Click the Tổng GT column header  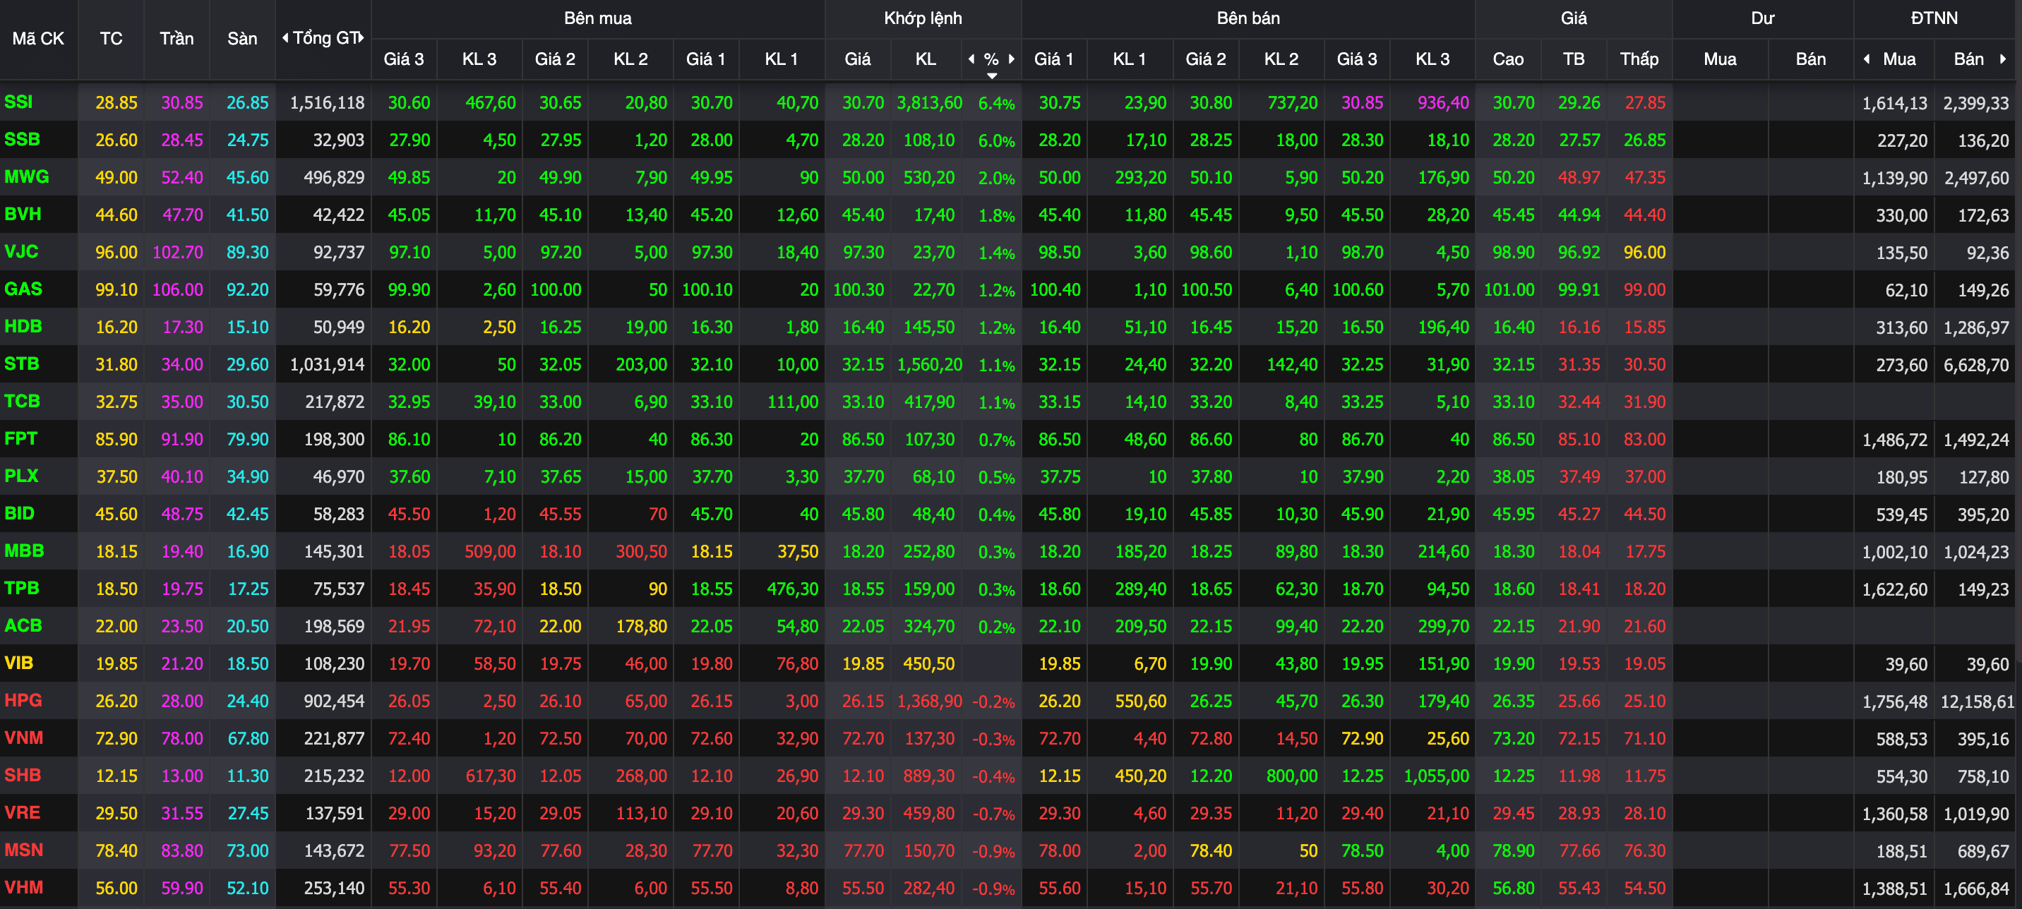click(324, 37)
